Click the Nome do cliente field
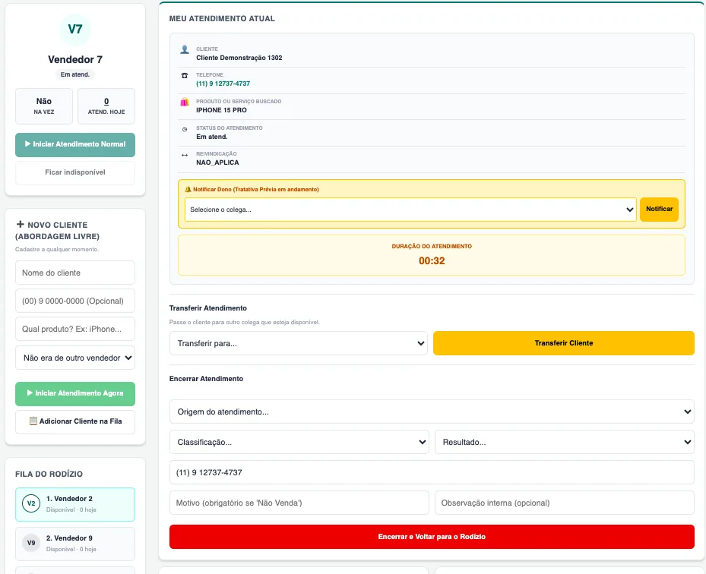Image resolution: width=706 pixels, height=574 pixels. click(x=75, y=273)
